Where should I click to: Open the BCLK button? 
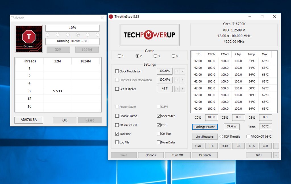225,146
